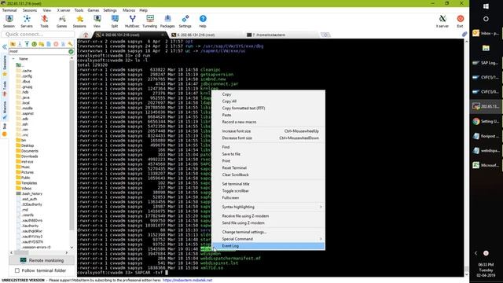Click the paperclip icon beside the tab bar

pyautogui.click(x=464, y=35)
